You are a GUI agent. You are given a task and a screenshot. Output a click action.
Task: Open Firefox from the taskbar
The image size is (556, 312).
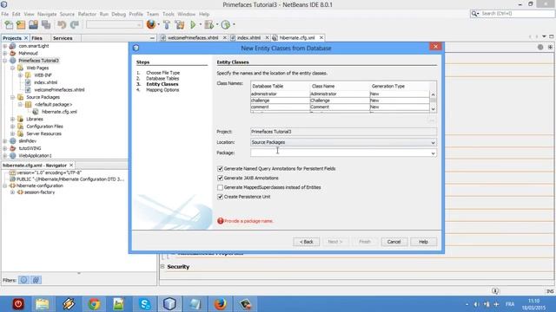(x=220, y=304)
